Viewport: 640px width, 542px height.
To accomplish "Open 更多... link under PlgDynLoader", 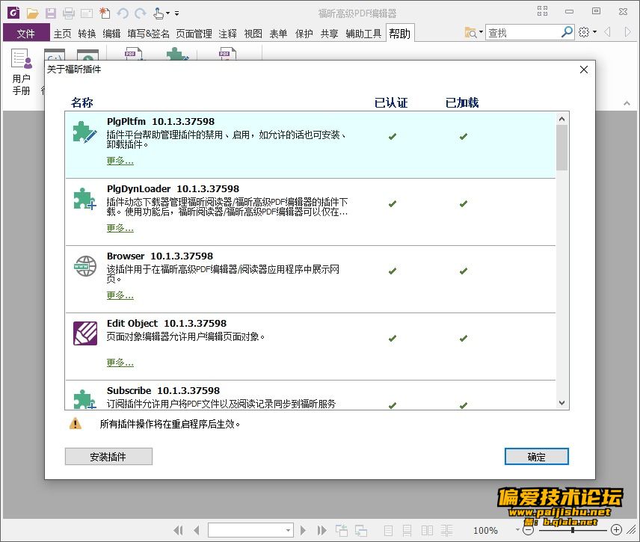I will point(120,228).
